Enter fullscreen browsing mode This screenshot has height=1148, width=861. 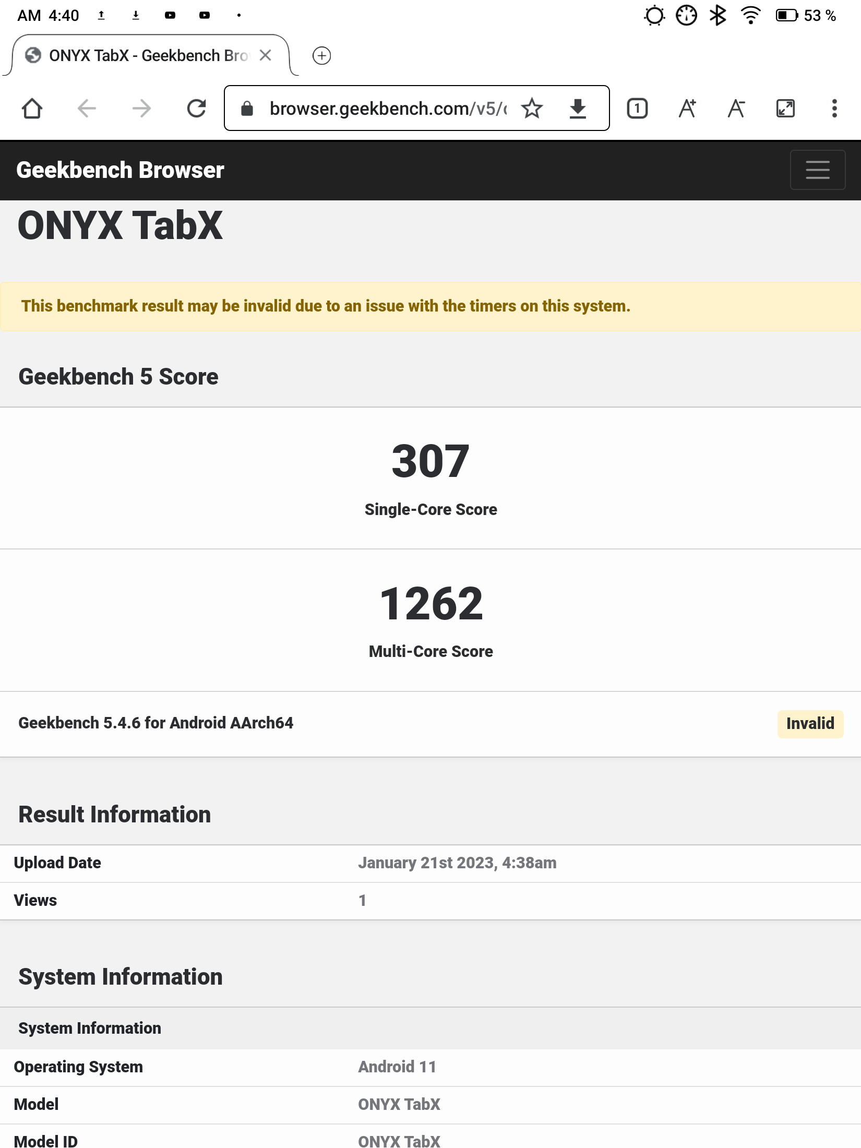point(785,109)
